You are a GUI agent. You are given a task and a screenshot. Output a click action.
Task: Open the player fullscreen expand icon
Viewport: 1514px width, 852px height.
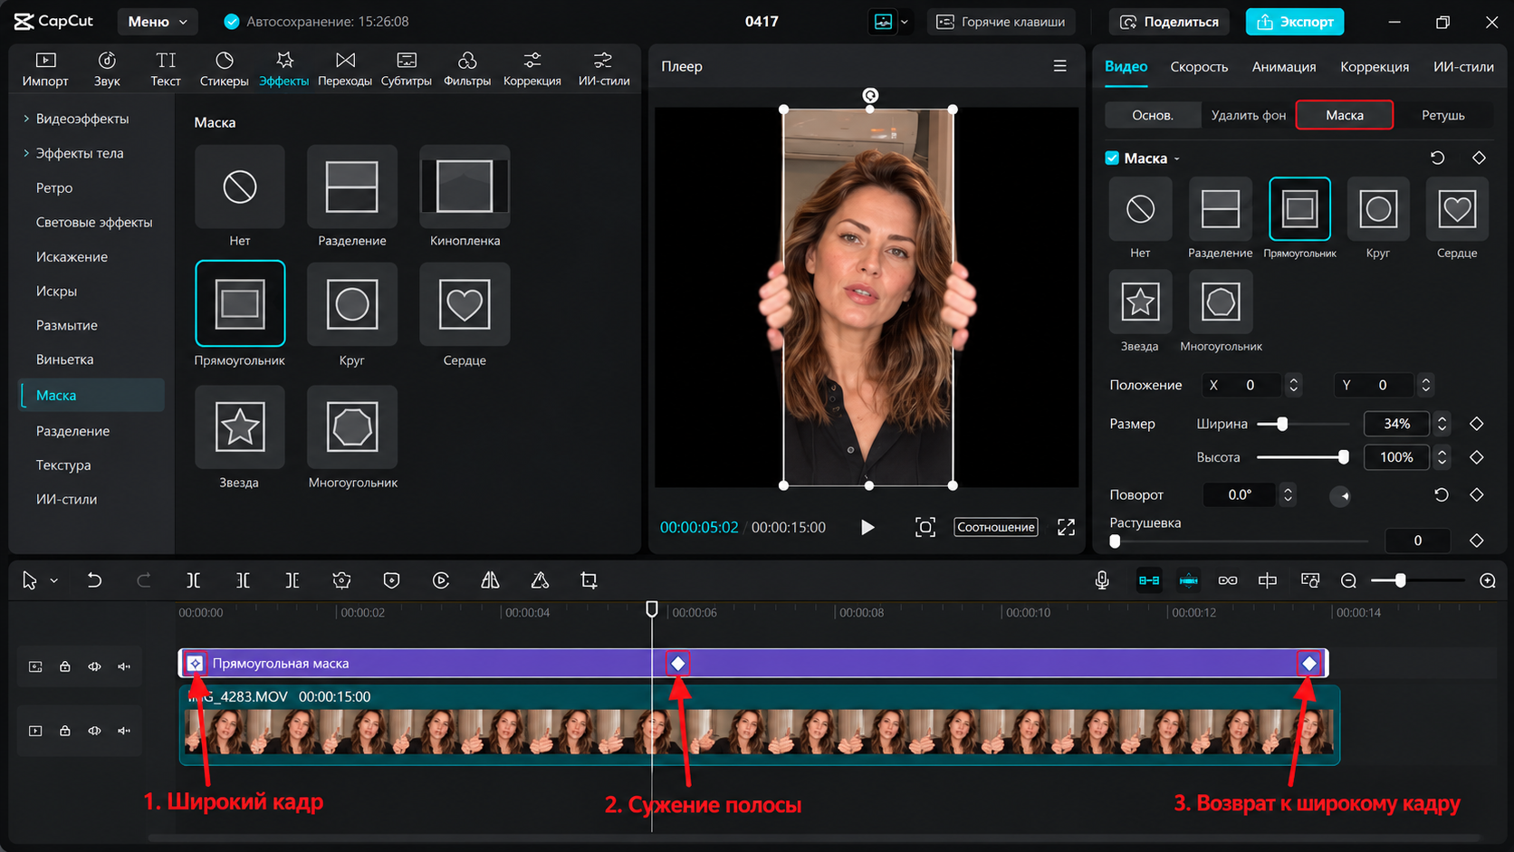point(1066,527)
